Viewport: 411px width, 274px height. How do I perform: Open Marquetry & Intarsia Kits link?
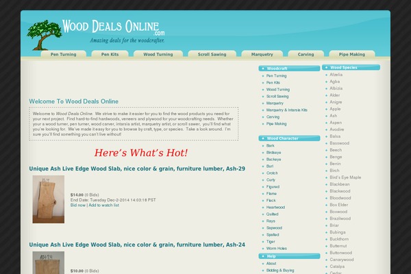click(287, 110)
